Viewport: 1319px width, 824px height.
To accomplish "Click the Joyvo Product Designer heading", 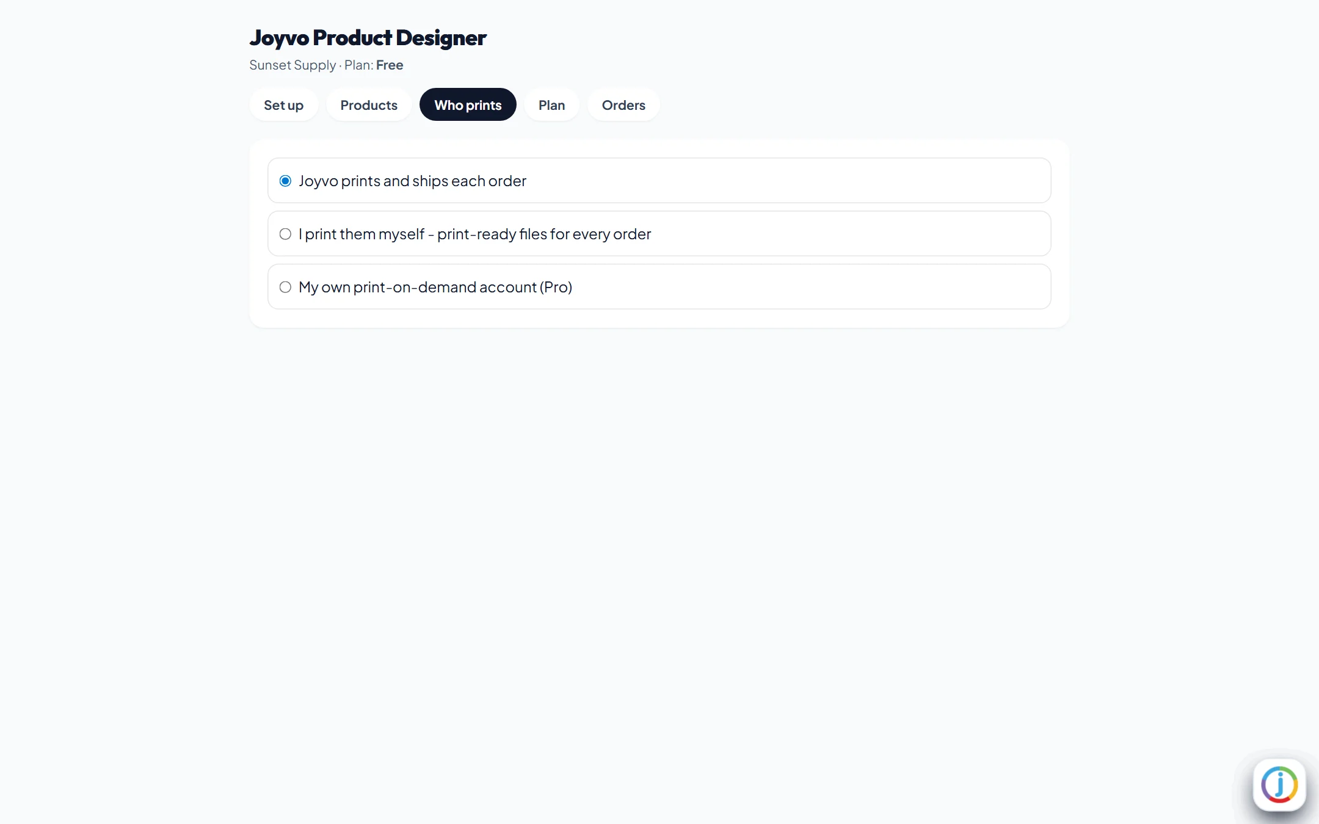I will click(x=368, y=38).
